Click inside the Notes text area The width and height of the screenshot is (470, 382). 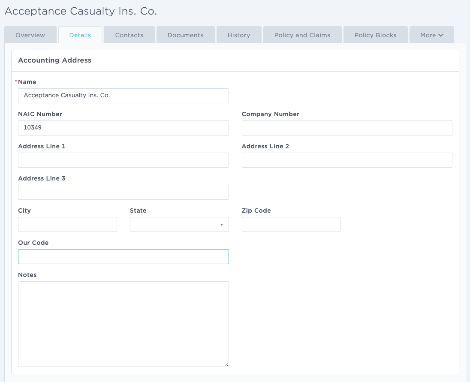click(x=124, y=324)
